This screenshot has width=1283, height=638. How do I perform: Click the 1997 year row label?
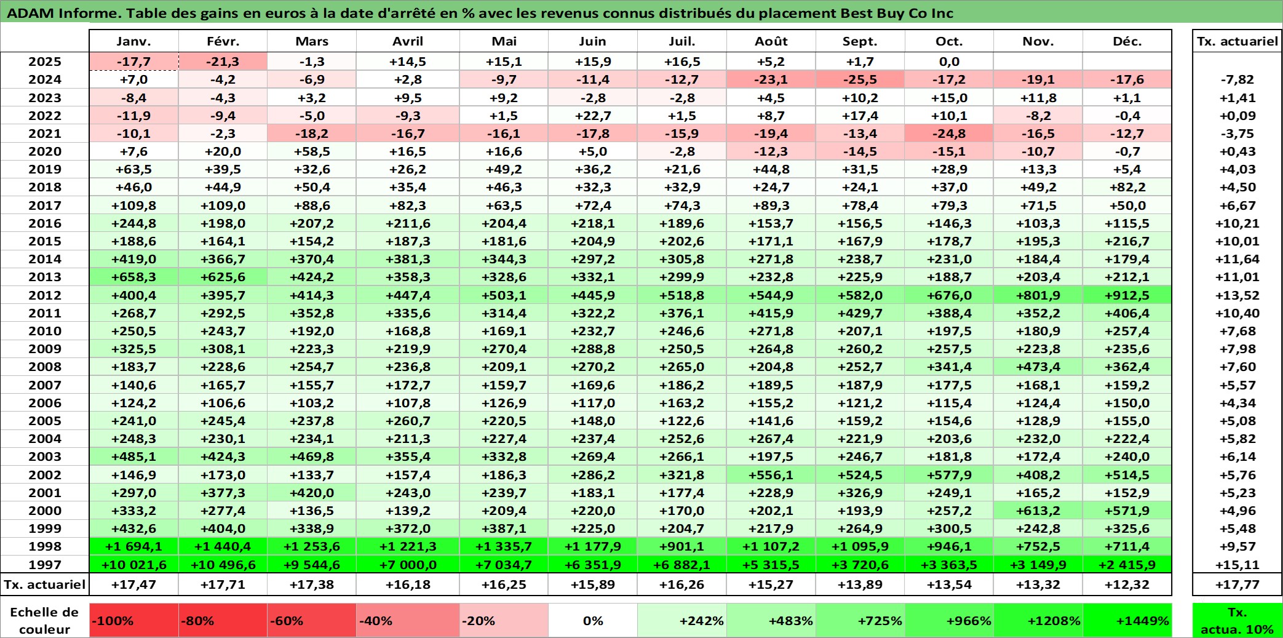pos(45,564)
